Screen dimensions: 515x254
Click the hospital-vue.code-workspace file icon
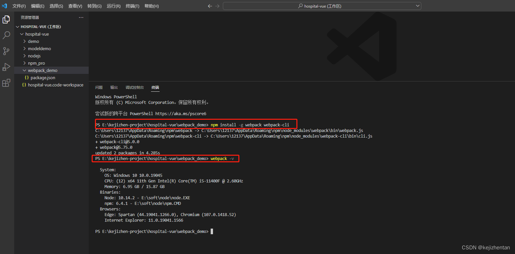[24, 85]
